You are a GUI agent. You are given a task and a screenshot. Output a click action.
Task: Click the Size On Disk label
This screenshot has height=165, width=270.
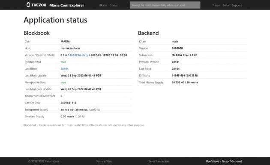pos(32,103)
